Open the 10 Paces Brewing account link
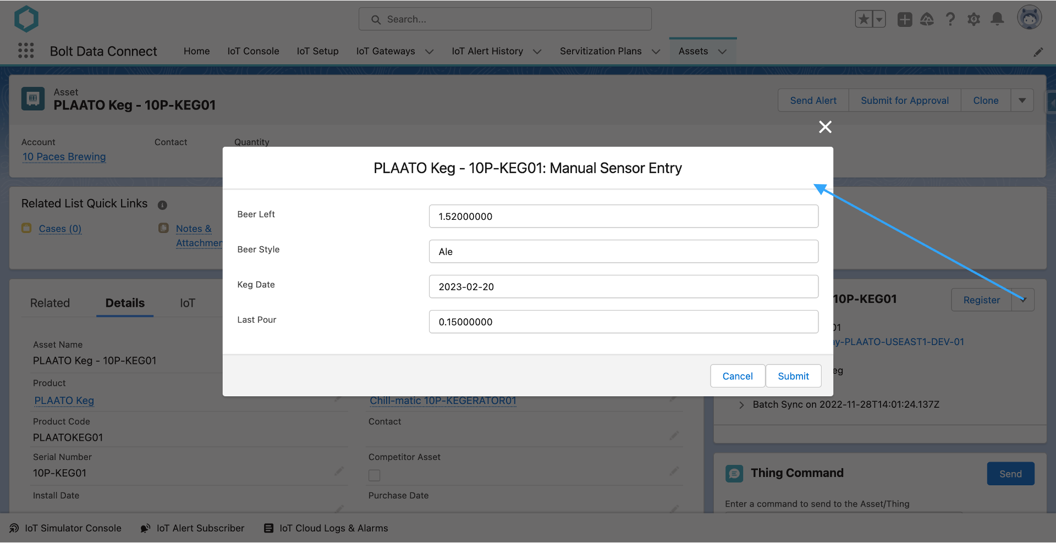1056x543 pixels. [64, 157]
